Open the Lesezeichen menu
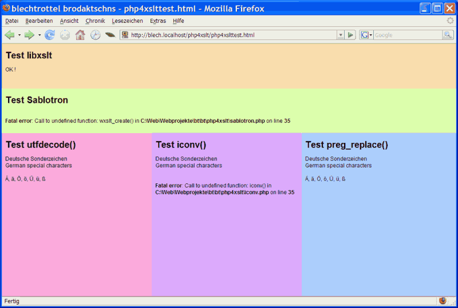The width and height of the screenshot is (458, 308). pyautogui.click(x=127, y=21)
